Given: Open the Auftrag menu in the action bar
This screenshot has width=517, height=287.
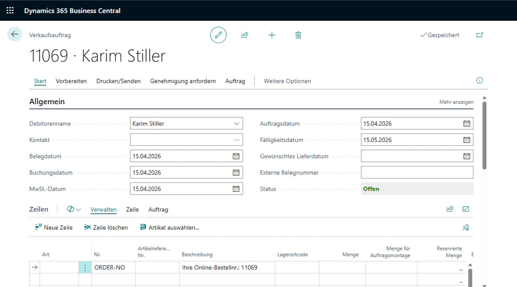Looking at the screenshot, I should click(x=235, y=81).
